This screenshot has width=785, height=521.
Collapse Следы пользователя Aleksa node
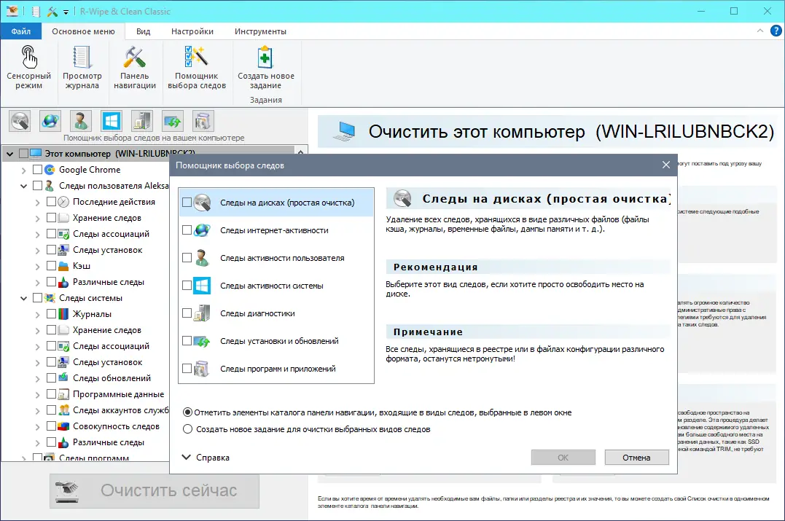(x=23, y=186)
